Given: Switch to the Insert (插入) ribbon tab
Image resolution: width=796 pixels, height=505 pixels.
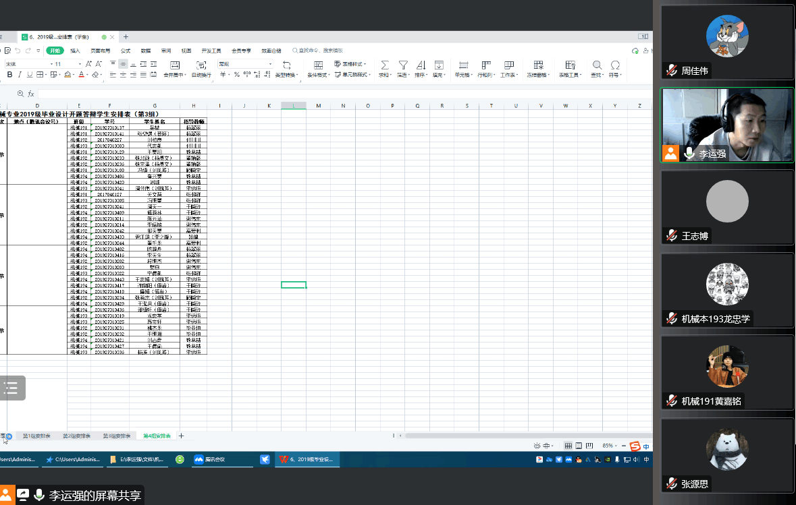Looking at the screenshot, I should point(75,51).
